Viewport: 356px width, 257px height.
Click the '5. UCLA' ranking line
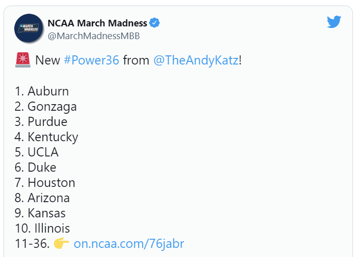[x=37, y=152]
